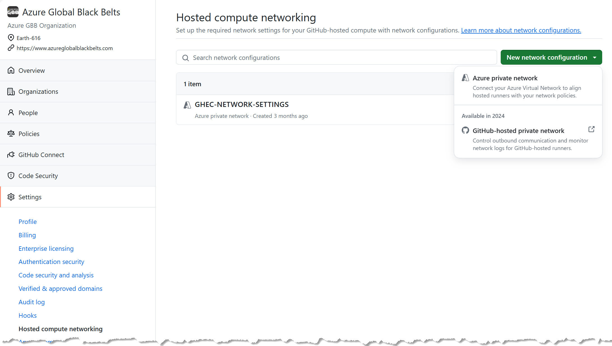
Task: Click the Policies scales icon
Action: (11, 134)
